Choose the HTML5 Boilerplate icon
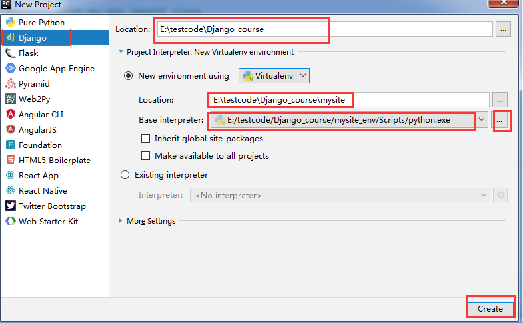Image resolution: width=523 pixels, height=323 pixels. pyautogui.click(x=11, y=161)
